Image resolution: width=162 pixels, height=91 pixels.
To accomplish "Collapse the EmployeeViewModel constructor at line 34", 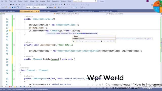I will coord(14,19).
